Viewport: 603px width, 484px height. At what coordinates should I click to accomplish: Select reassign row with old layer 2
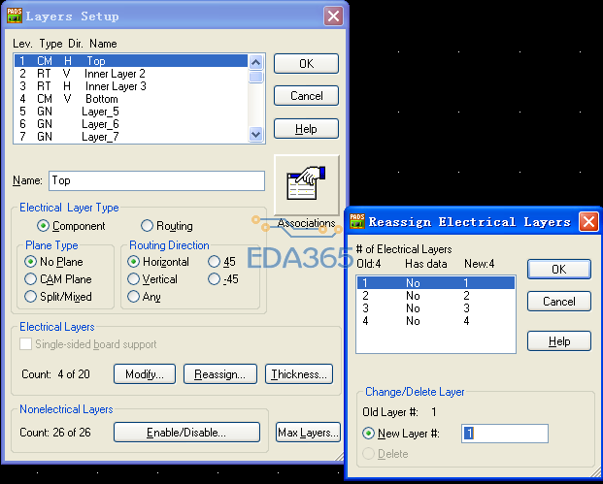tap(436, 296)
